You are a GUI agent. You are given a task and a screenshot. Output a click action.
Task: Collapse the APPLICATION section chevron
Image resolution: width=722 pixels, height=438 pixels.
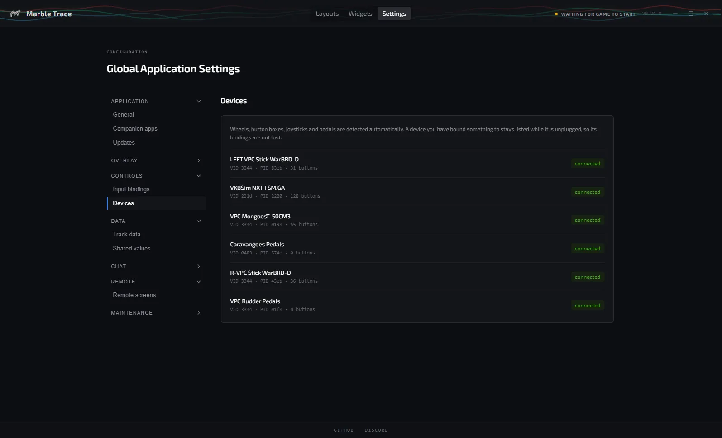pyautogui.click(x=199, y=101)
